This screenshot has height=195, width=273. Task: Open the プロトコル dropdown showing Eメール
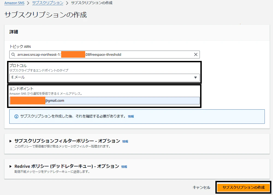tap(105, 78)
